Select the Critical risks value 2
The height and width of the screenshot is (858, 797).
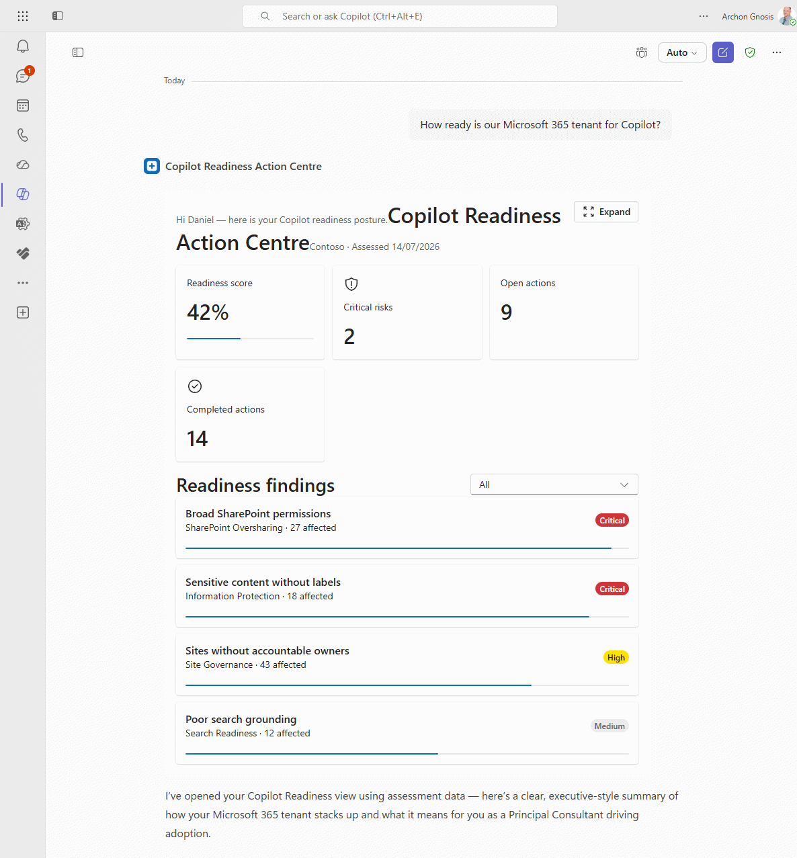pyautogui.click(x=349, y=337)
